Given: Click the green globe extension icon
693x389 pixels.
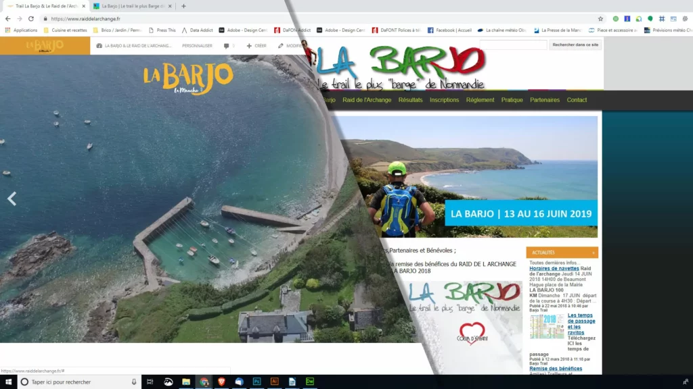Looking at the screenshot, I should 616,19.
